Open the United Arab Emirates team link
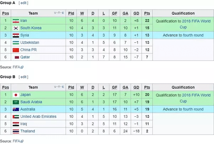This screenshot has height=144, width=214. click(x=38, y=116)
